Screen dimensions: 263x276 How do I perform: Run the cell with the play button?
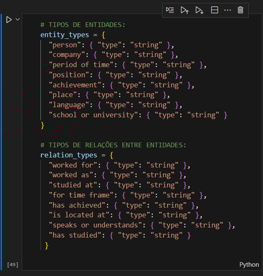pos(9,20)
